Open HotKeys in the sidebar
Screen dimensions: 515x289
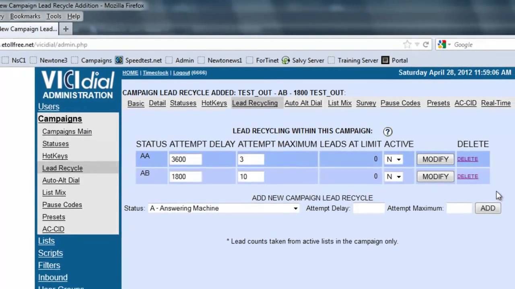click(x=55, y=156)
